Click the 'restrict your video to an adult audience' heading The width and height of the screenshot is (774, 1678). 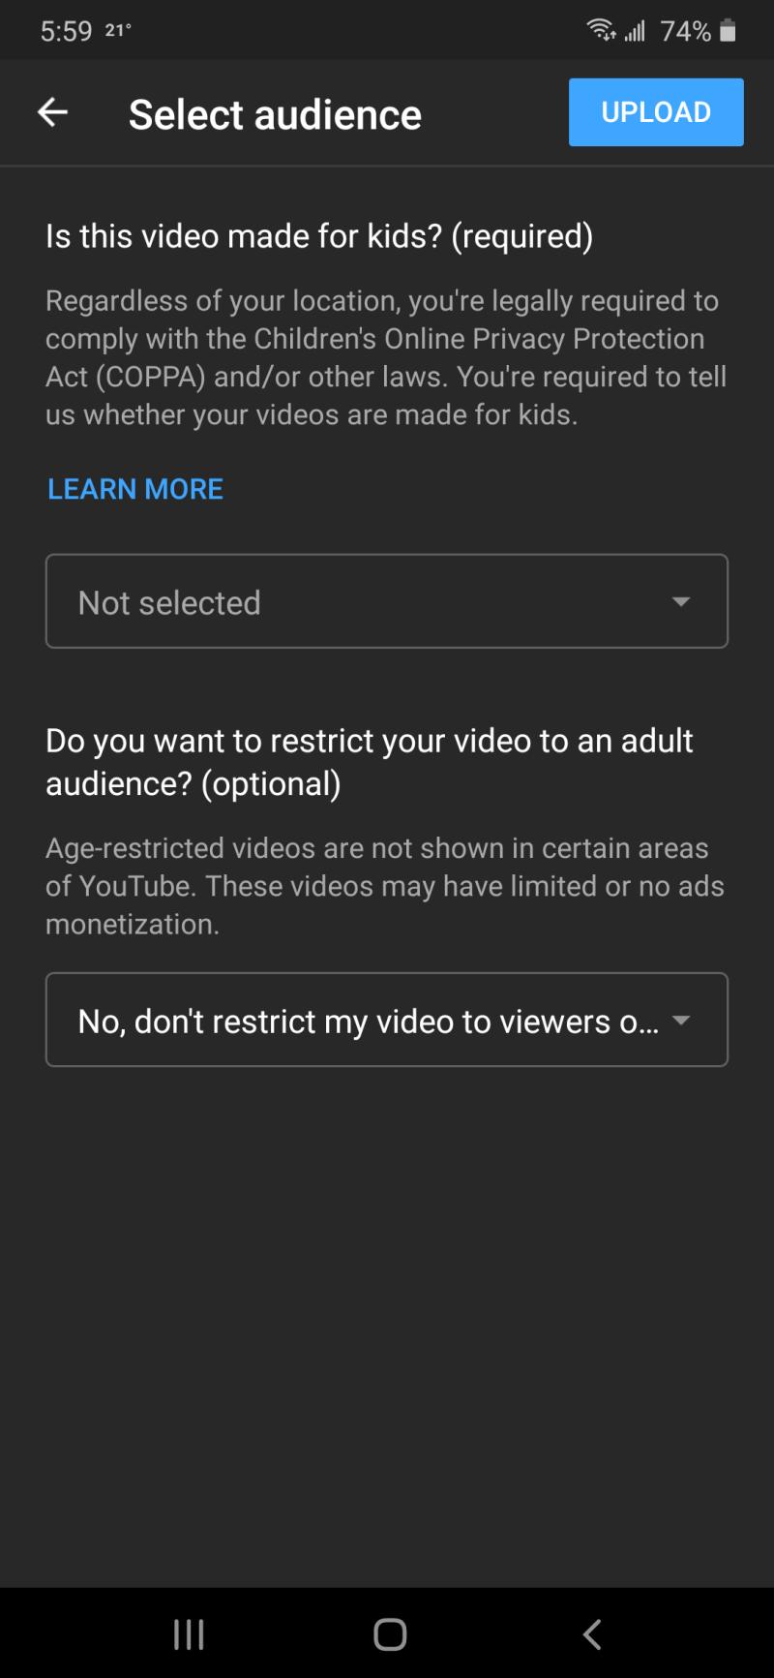[370, 761]
